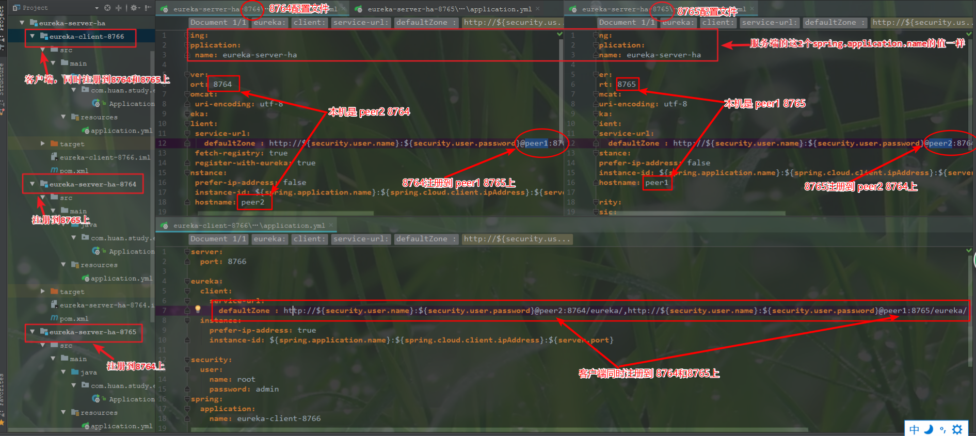Fold the security: block in the client editor
Image resolution: width=976 pixels, height=436 pixels.
click(187, 360)
